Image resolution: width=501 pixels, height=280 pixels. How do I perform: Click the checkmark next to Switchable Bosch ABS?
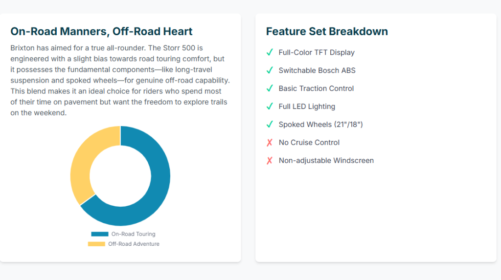pos(269,70)
